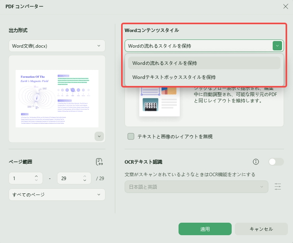293x243 pixels.
Task: Click the キャンセル button
Action: click(261, 229)
